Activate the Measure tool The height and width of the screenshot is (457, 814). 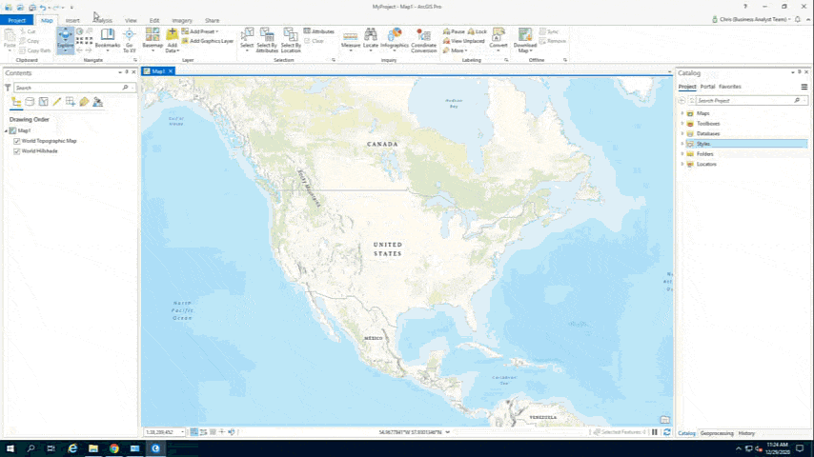[351, 40]
